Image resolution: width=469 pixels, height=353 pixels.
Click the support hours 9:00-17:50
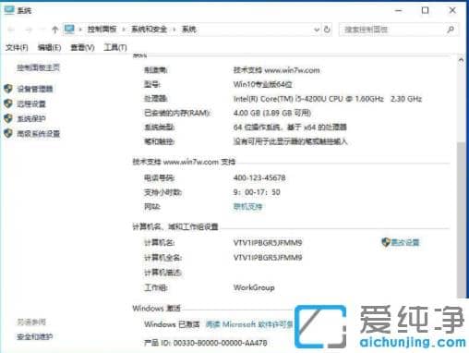click(257, 192)
